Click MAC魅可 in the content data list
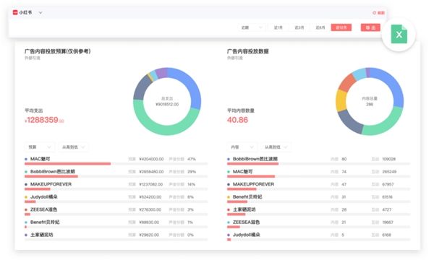This screenshot has height=260, width=434. pos(243,172)
